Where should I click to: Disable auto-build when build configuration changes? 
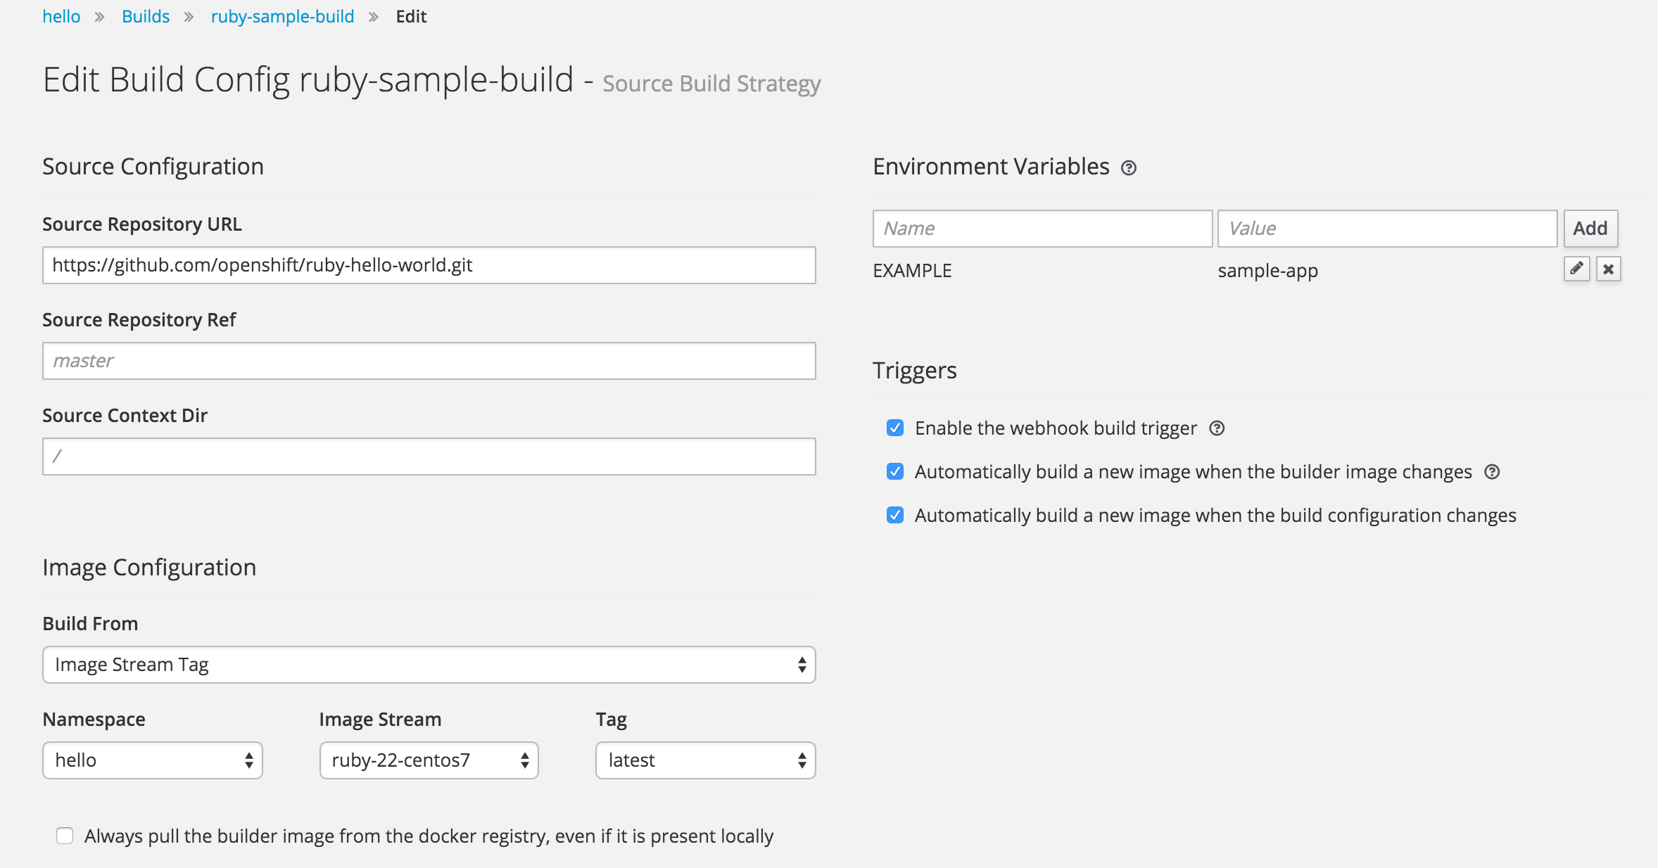(894, 515)
